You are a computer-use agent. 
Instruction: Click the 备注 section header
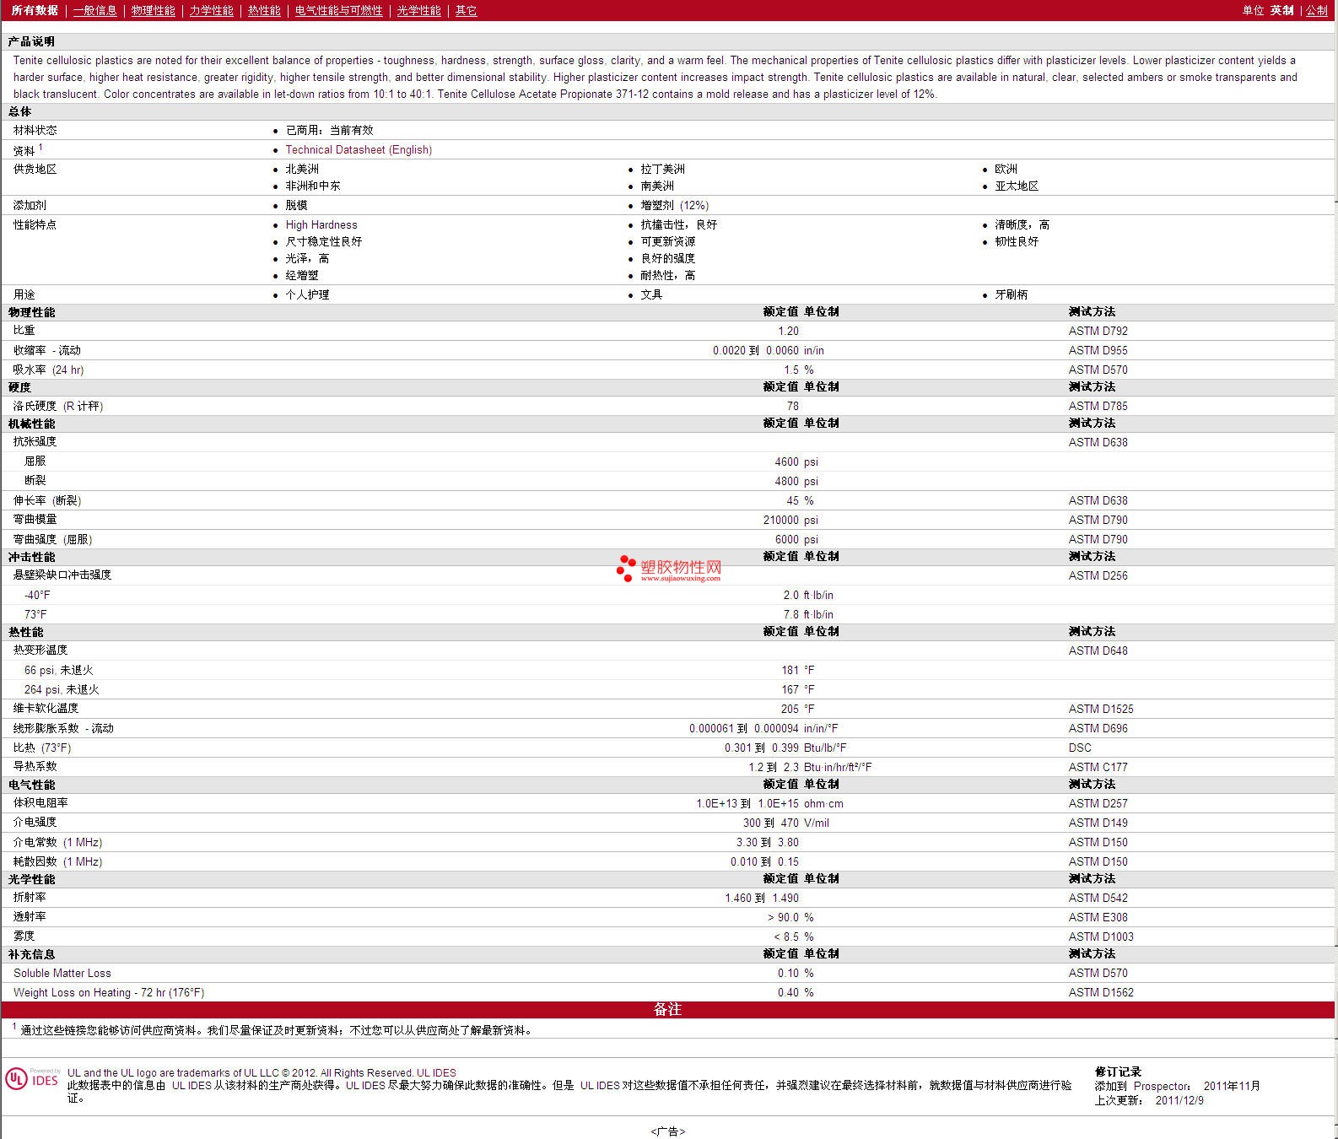tap(667, 1010)
